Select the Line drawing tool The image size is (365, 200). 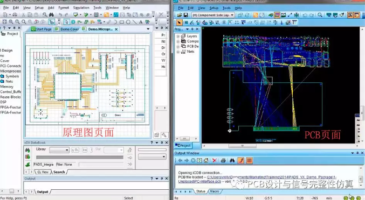[x=135, y=22]
